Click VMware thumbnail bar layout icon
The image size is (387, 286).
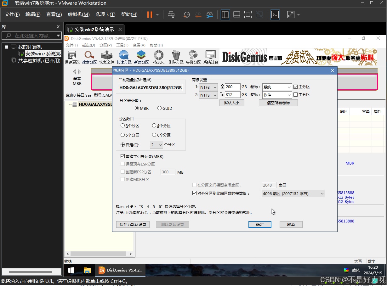[236, 14]
